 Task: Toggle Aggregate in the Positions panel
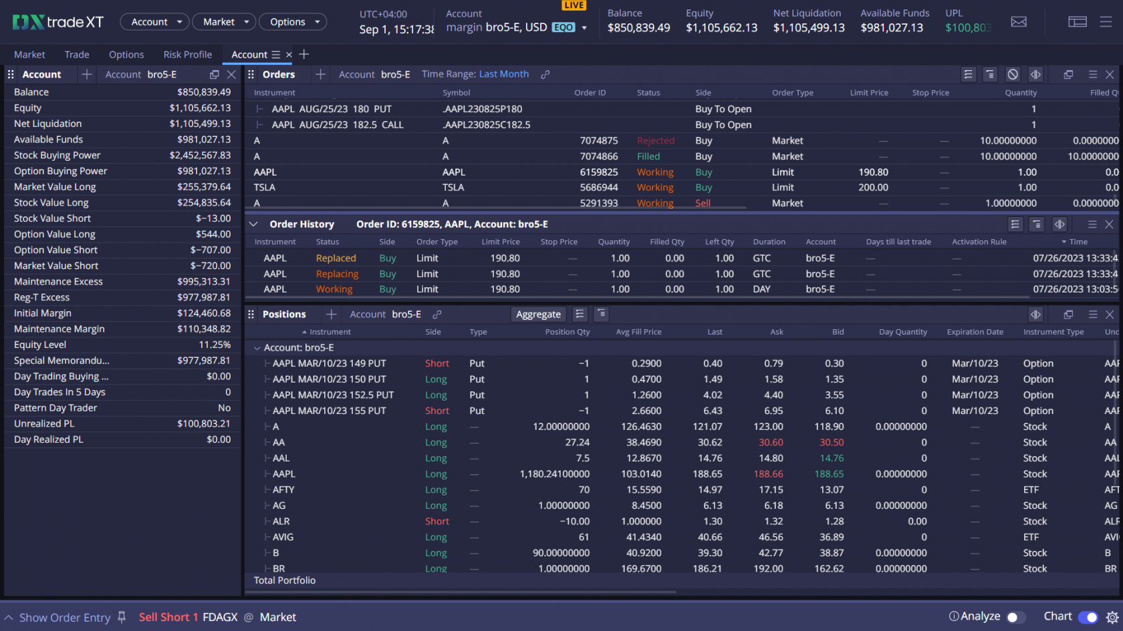click(538, 314)
